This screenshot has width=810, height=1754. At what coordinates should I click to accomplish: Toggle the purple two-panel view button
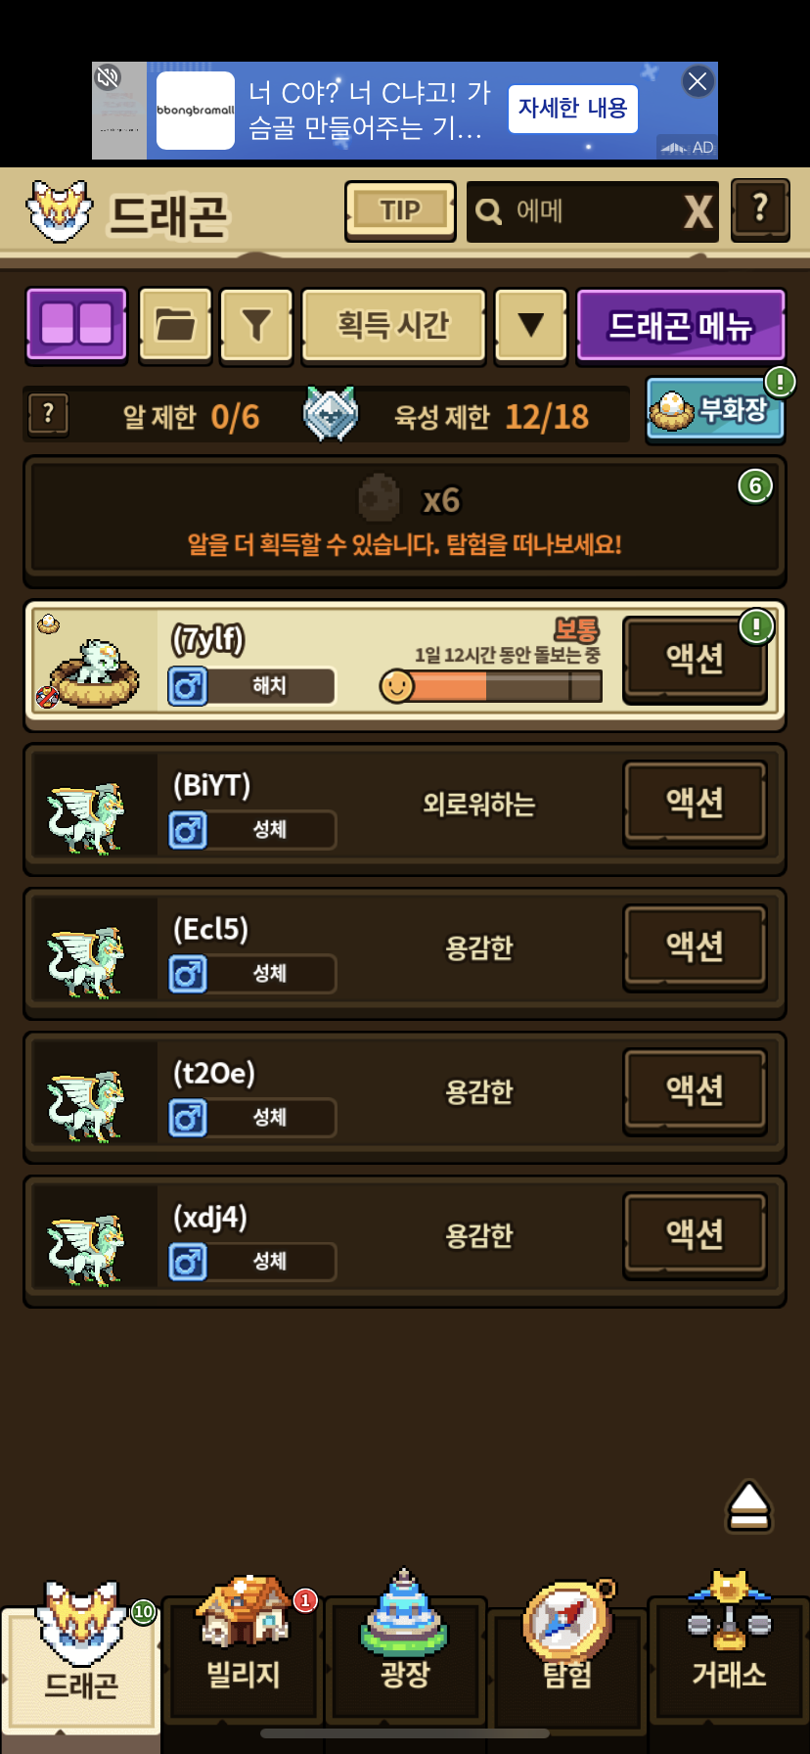(76, 324)
